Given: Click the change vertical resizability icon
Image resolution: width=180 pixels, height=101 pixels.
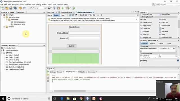Looking at the screenshot, I should click(101, 15).
